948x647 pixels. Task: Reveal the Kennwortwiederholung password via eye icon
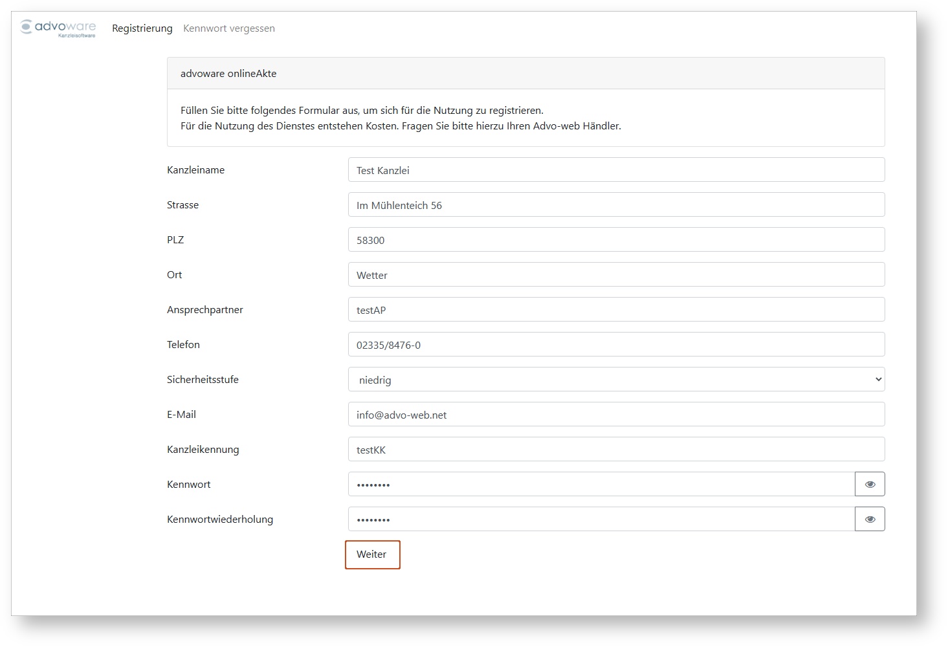coord(870,519)
